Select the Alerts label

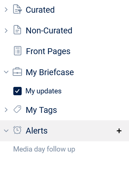click(37, 131)
